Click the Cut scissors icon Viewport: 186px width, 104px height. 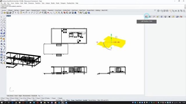15,13
